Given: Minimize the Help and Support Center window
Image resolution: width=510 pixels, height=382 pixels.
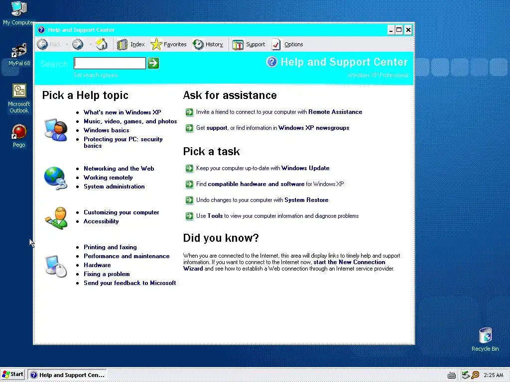Looking at the screenshot, I should (x=391, y=30).
